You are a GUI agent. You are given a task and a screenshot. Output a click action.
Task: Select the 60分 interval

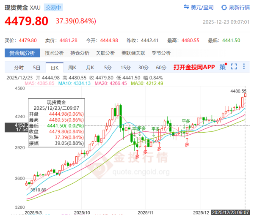(161, 68)
